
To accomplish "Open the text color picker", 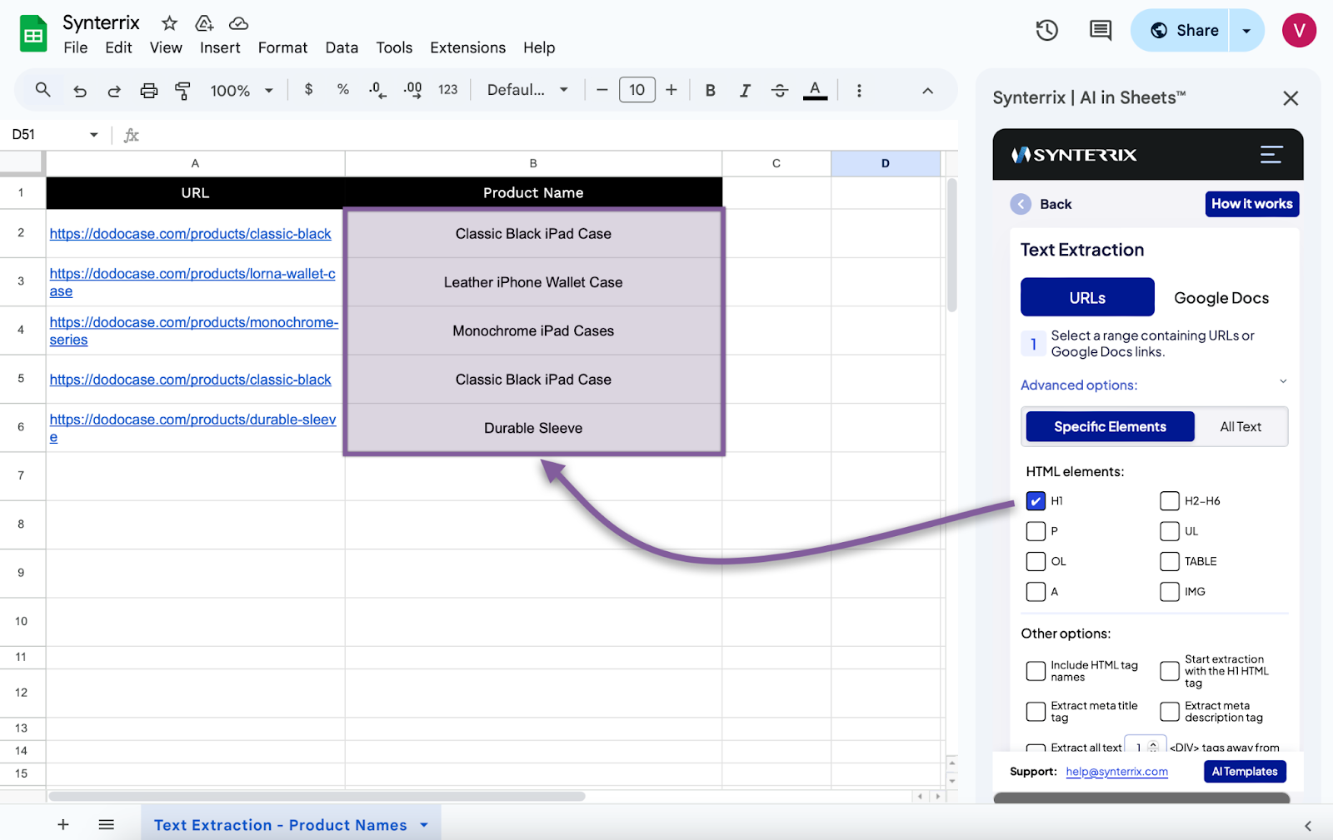I will (815, 90).
